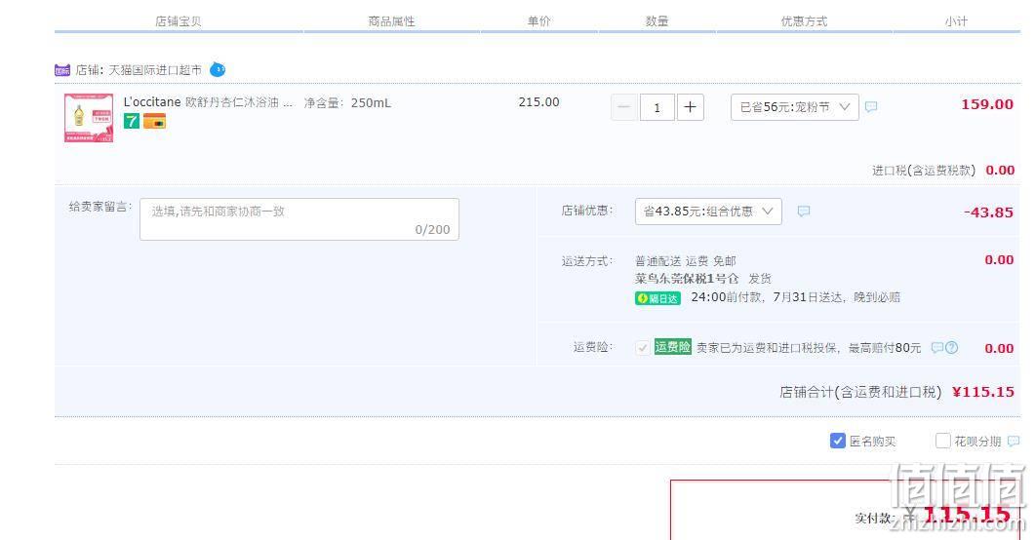This screenshot has width=1035, height=540.
Task: Open the blue Wangwang chat icon
Action: pos(218,69)
